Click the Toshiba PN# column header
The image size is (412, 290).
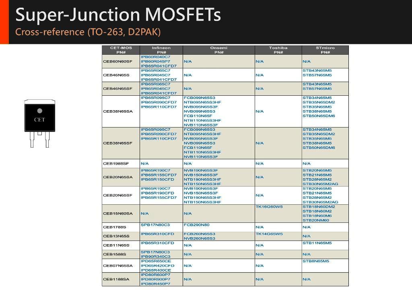point(278,50)
